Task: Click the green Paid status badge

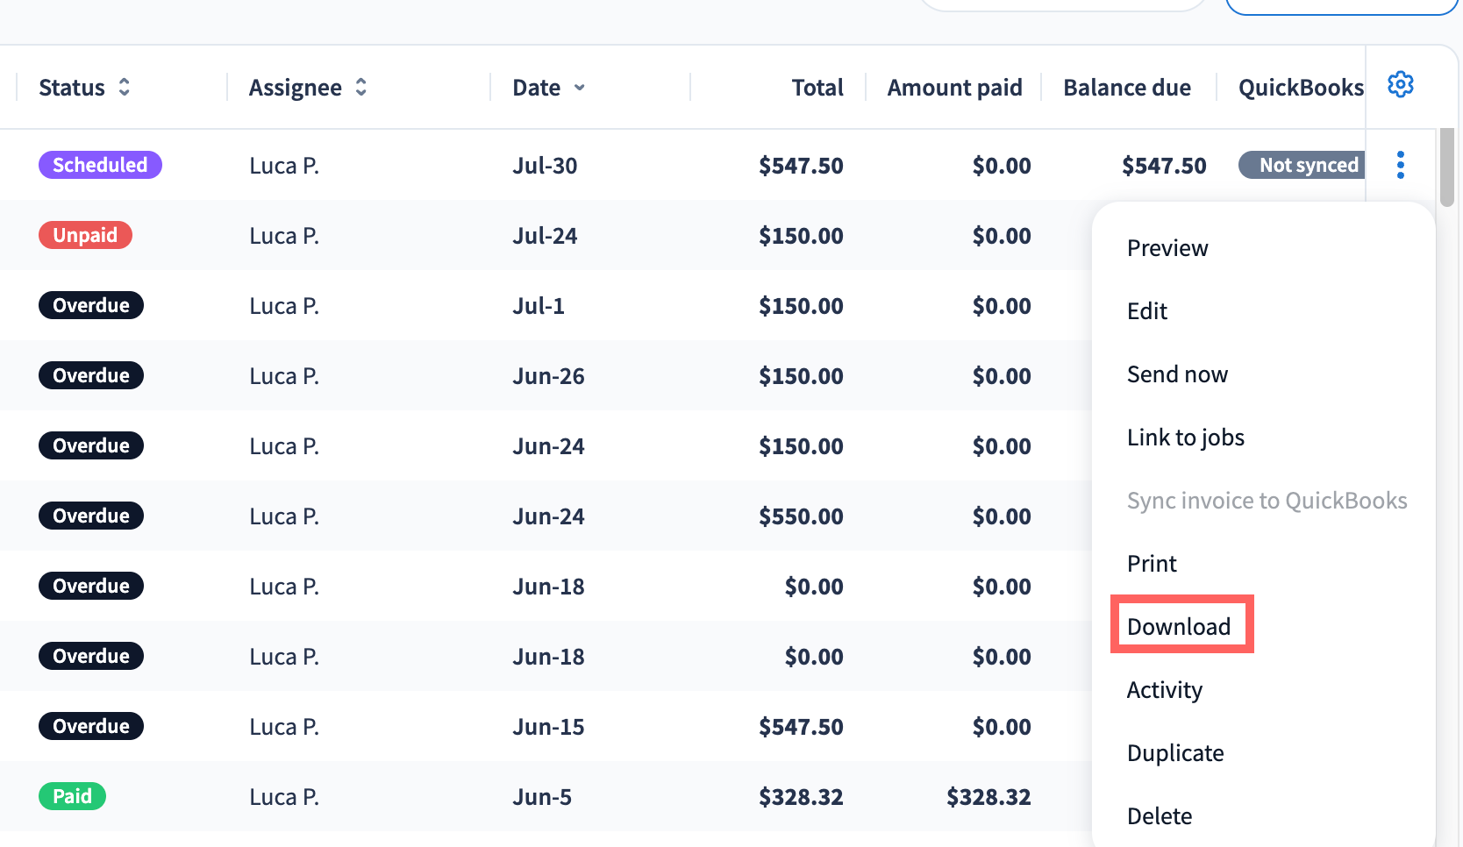Action: [x=72, y=796]
